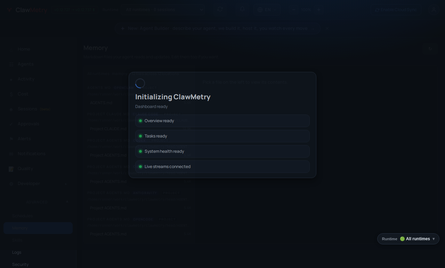Click the Cost dollar icon
The width and height of the screenshot is (445, 268).
[11, 94]
